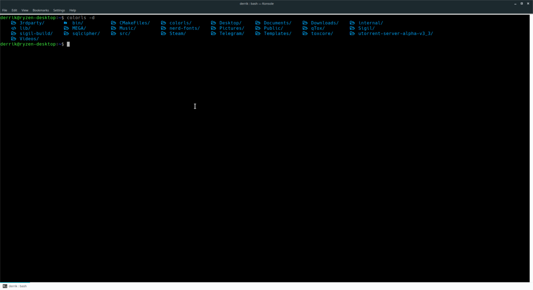Open the Help menu
533x290 pixels.
tap(72, 10)
